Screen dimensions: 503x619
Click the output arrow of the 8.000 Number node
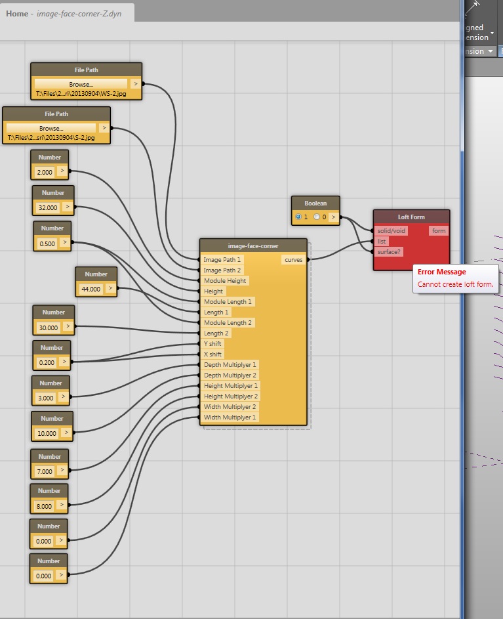click(x=61, y=505)
